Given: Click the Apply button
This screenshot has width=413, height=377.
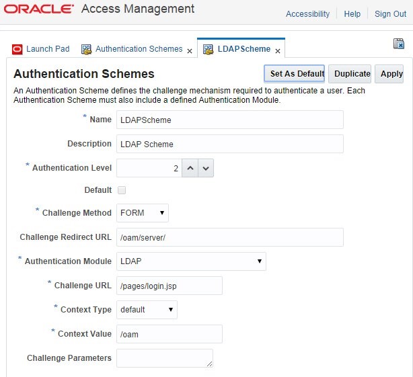Looking at the screenshot, I should 389,74.
